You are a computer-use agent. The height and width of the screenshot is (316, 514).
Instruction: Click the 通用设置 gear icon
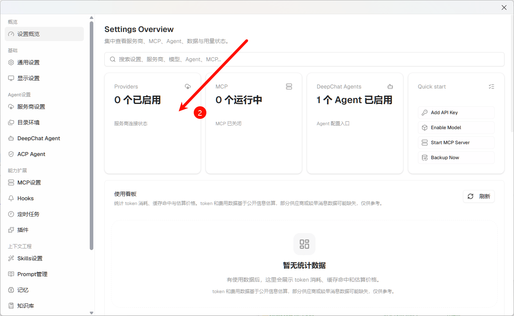[11, 62]
